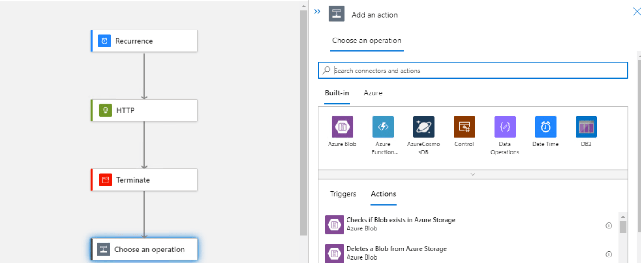Focus the Search connectors and actions field

tap(473, 71)
